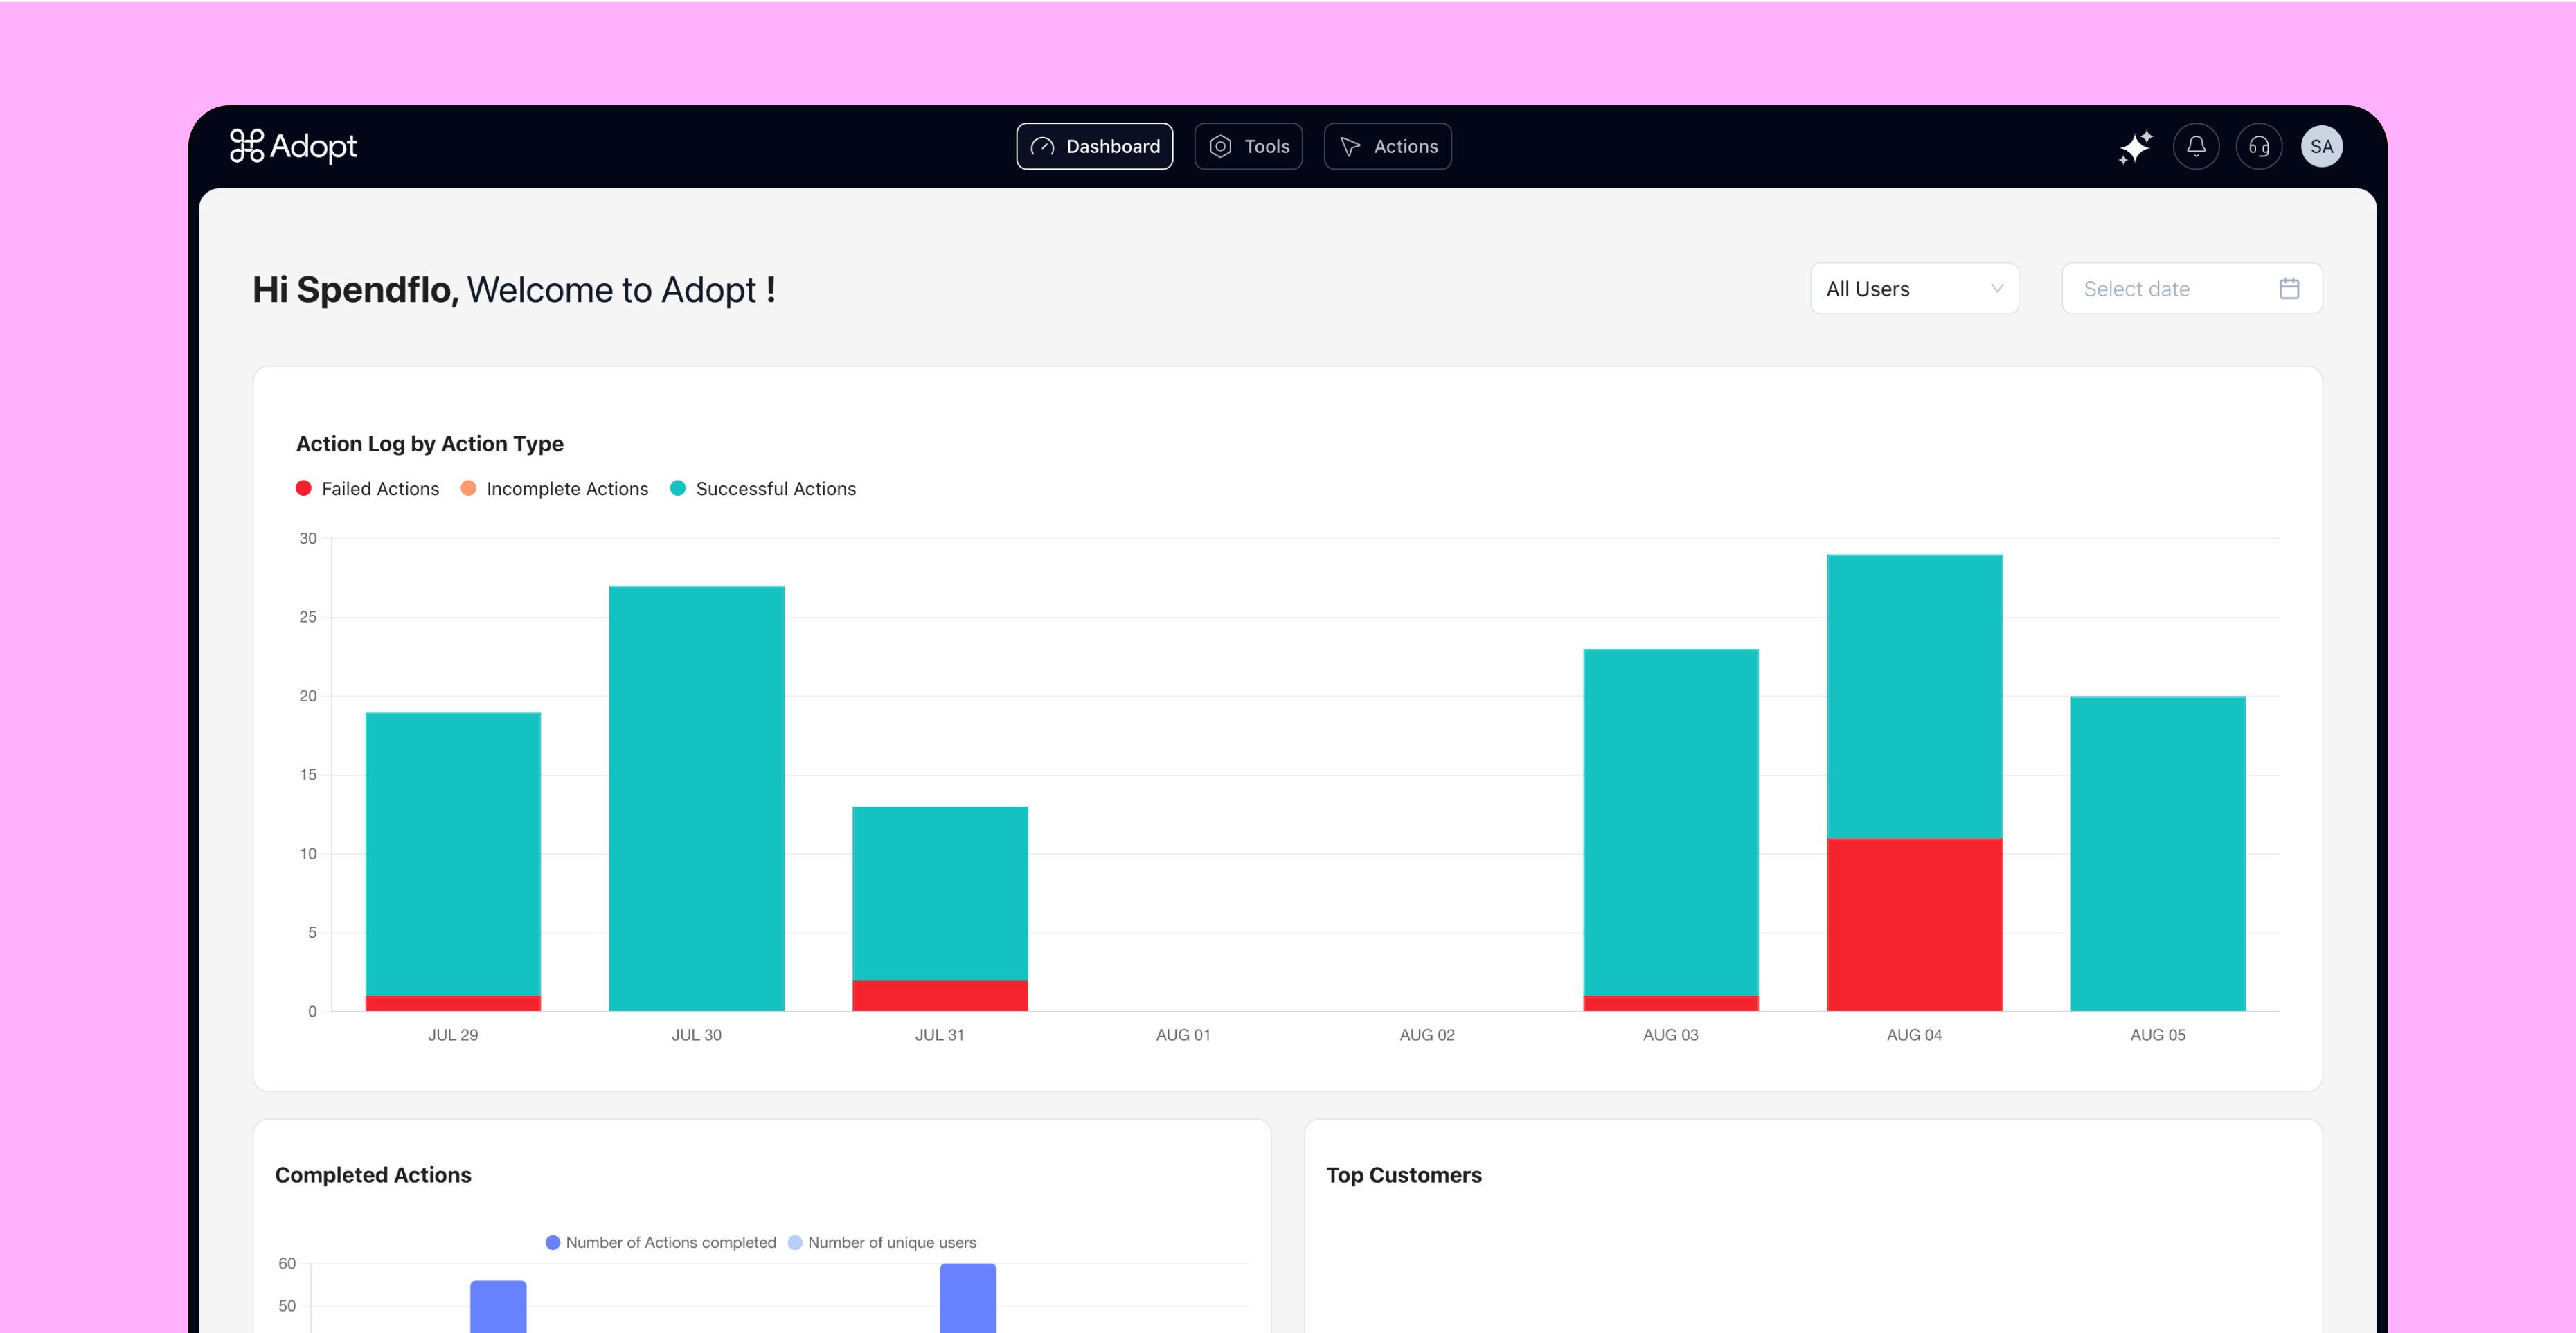Screen dimensions: 2576x1333
Task: Click the AUG 03 teal bar
Action: click(1671, 822)
